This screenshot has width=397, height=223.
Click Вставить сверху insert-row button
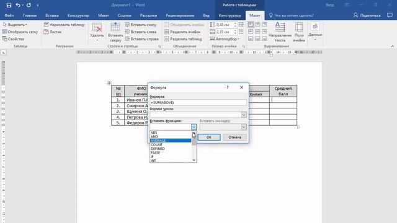pyautogui.click(x=115, y=32)
